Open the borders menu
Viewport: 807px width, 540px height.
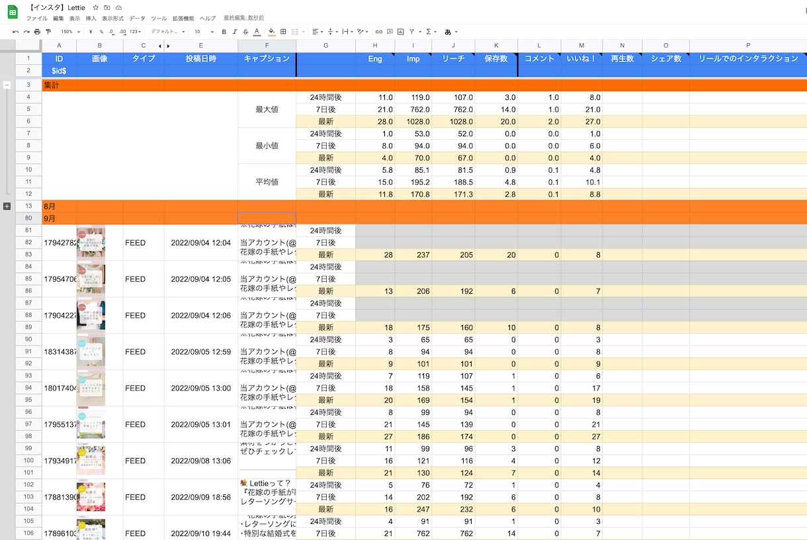coord(283,31)
